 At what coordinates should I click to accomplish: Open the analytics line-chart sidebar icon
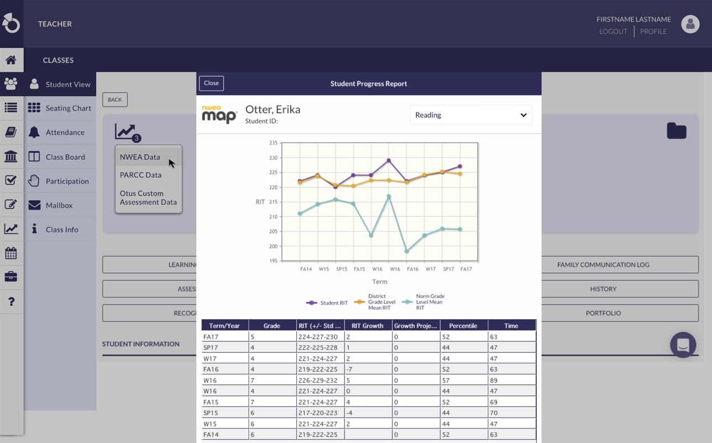point(11,228)
